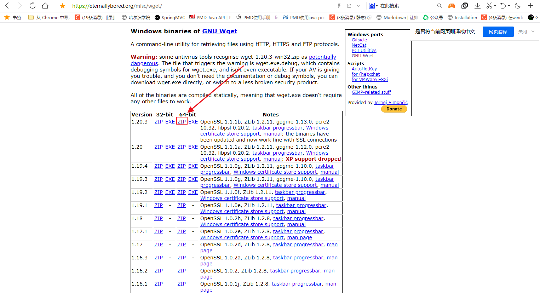
Task: Open the 哈尔滨学院 bookmark
Action: point(136,17)
